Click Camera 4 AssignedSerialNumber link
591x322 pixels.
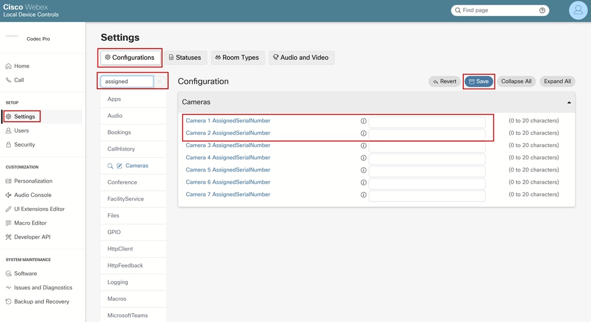[228, 157]
